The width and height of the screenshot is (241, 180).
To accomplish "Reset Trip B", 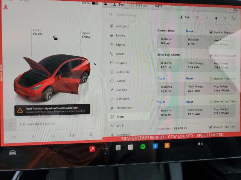I will [189, 102].
